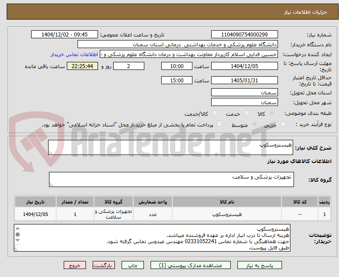
Task: Click the resize grip of buyer description box
Action: [x=16, y=249]
